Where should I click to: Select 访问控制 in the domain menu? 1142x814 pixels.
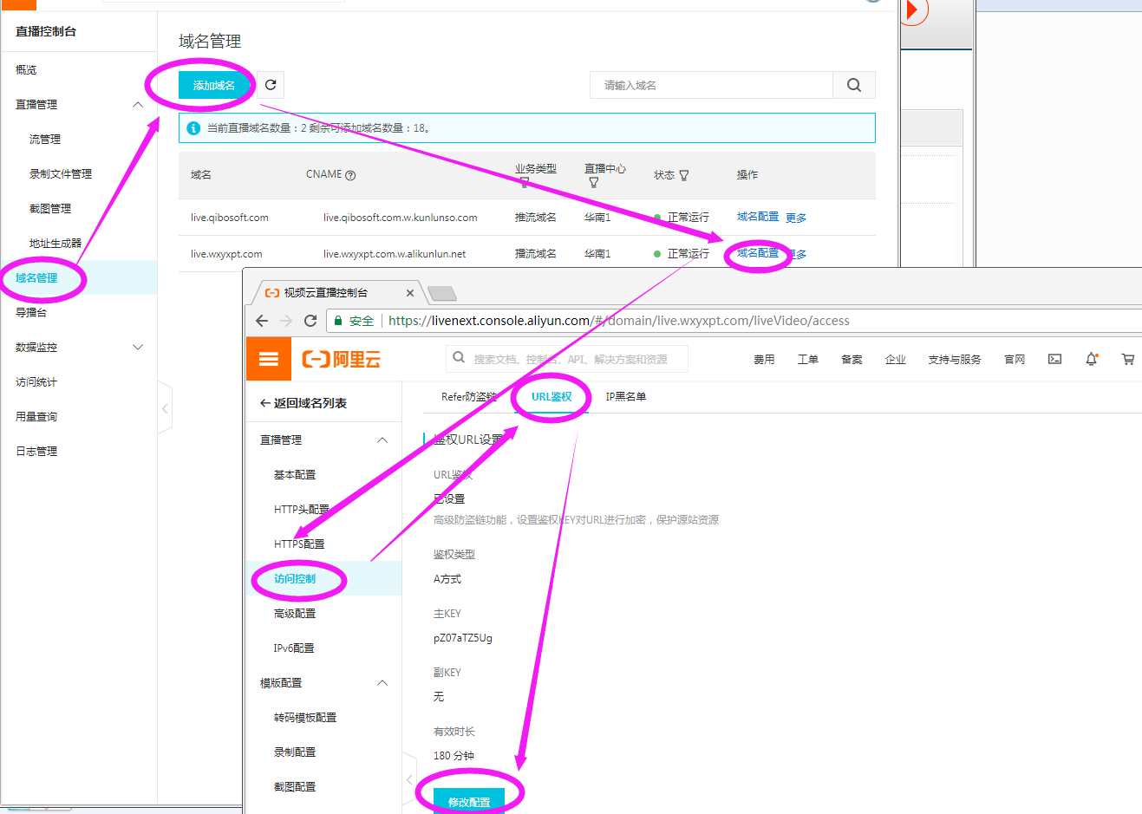[x=295, y=579]
